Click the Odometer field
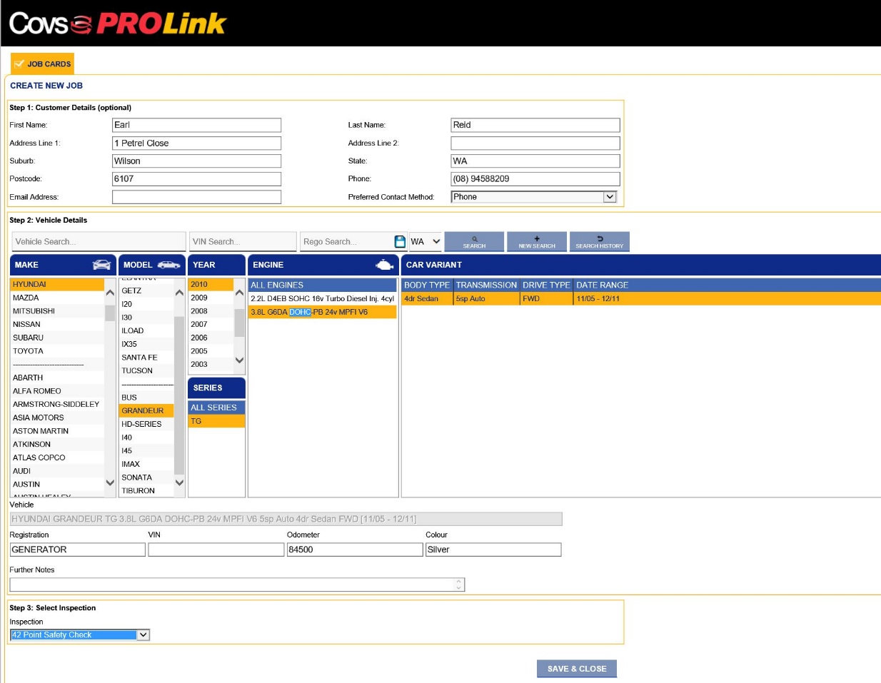The width and height of the screenshot is (881, 683). 355,550
